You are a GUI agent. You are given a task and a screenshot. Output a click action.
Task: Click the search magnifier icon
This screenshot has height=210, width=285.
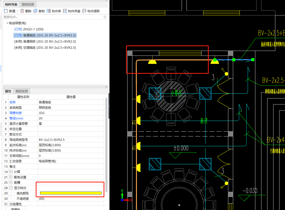(x=105, y=17)
